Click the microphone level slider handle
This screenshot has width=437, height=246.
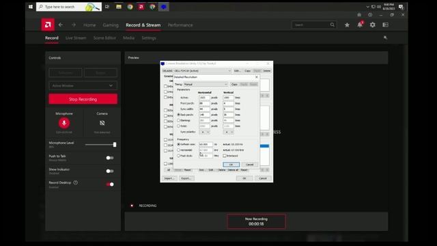(x=115, y=144)
